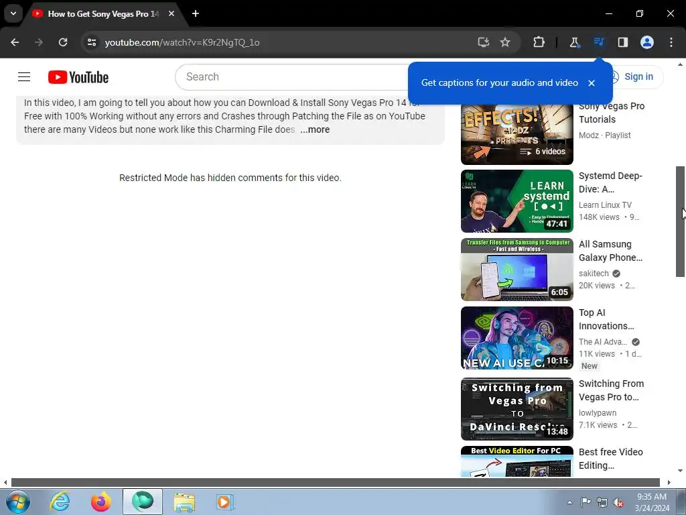
Task: Visit sakitech channel name
Action: point(594,274)
